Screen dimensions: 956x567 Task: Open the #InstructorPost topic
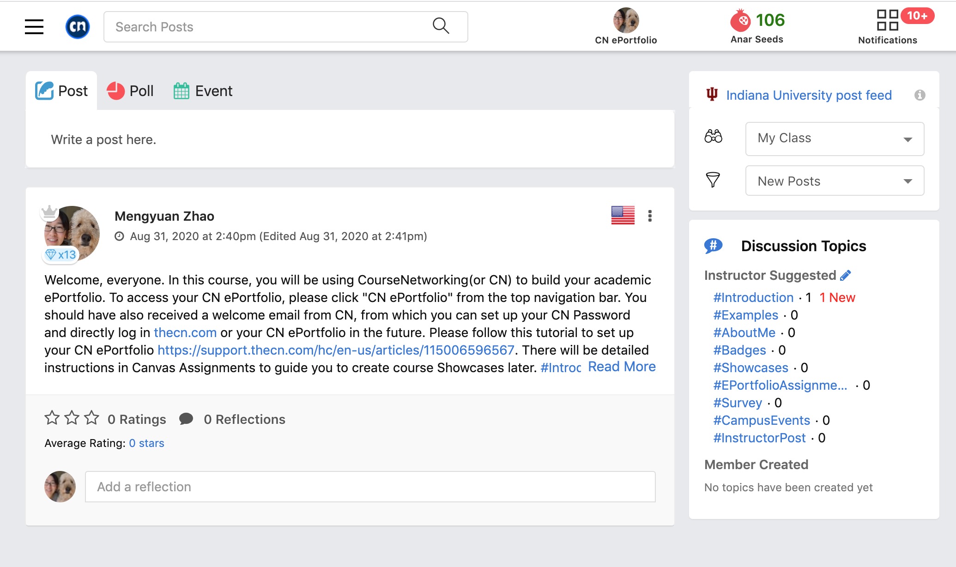759,438
